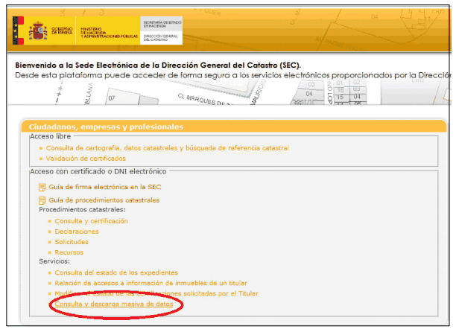Click the Ministerio de Hacienda y Administraciones Públicas logo
Screen dimensions: 456x332
coord(109,33)
